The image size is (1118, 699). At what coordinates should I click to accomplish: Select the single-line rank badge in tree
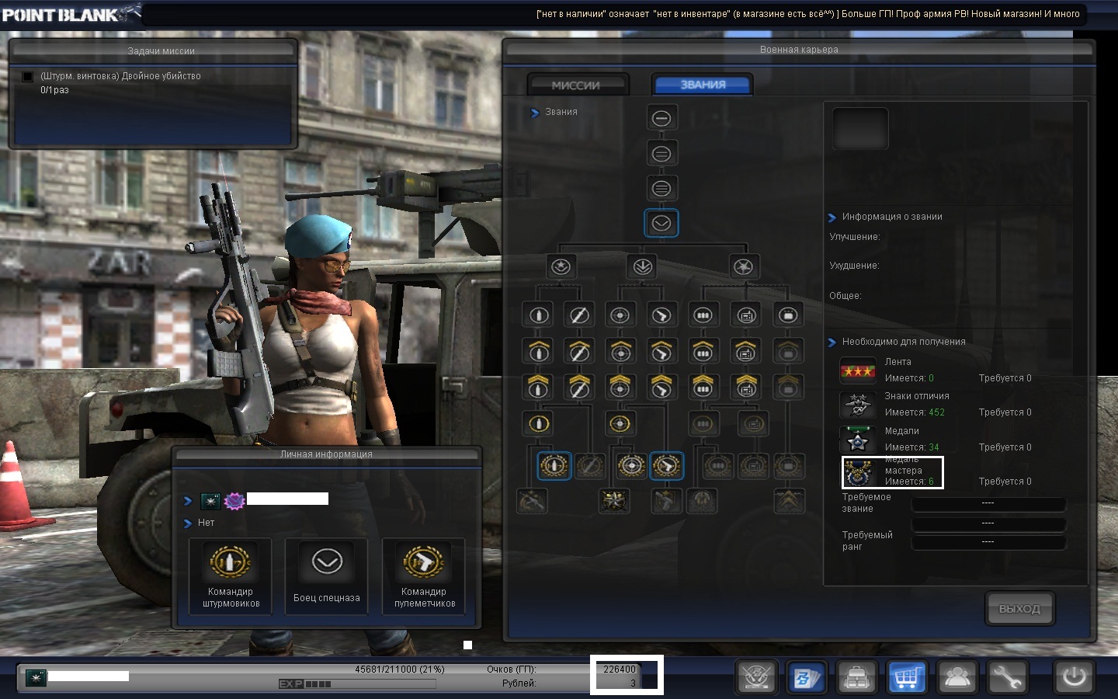pos(661,118)
